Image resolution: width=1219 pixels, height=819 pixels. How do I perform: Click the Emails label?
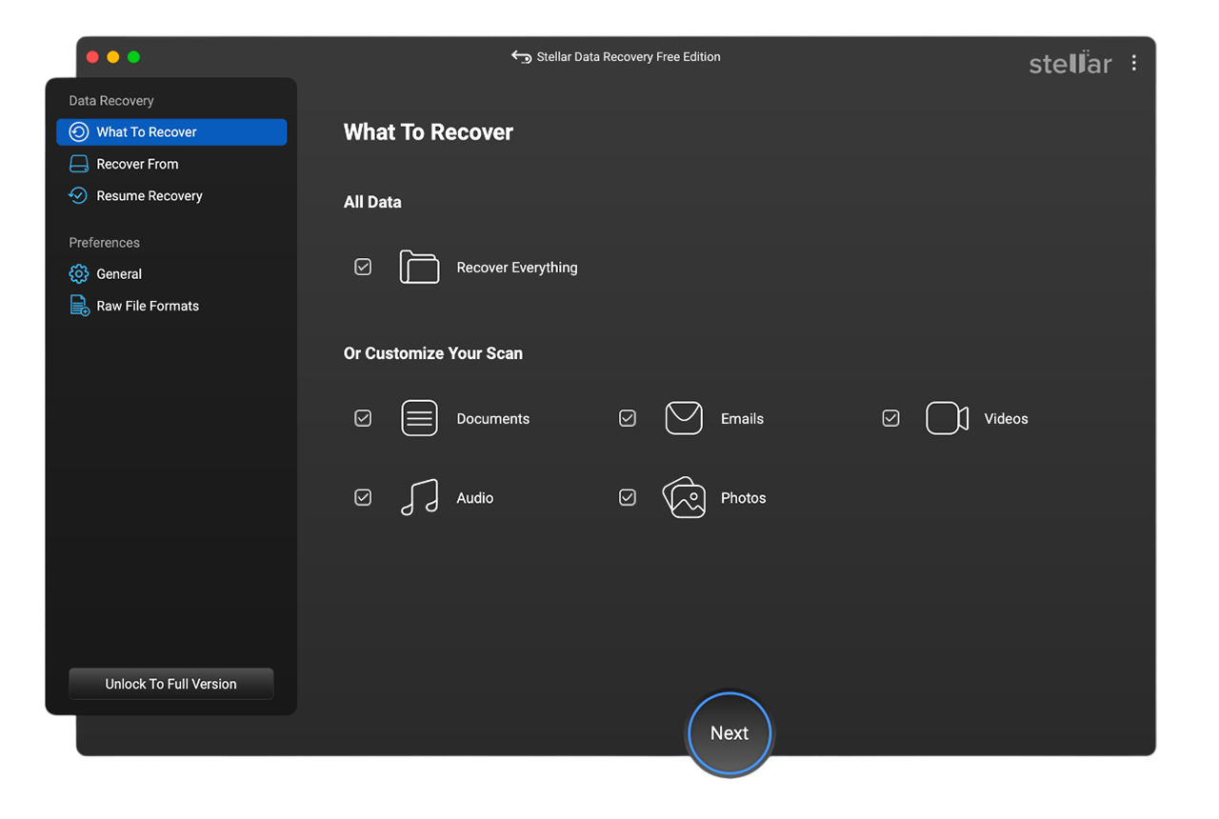[743, 418]
